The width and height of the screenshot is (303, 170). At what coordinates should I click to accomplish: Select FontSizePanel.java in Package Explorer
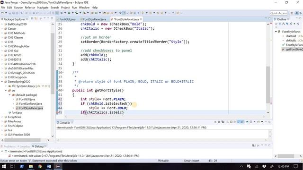tap(30, 104)
